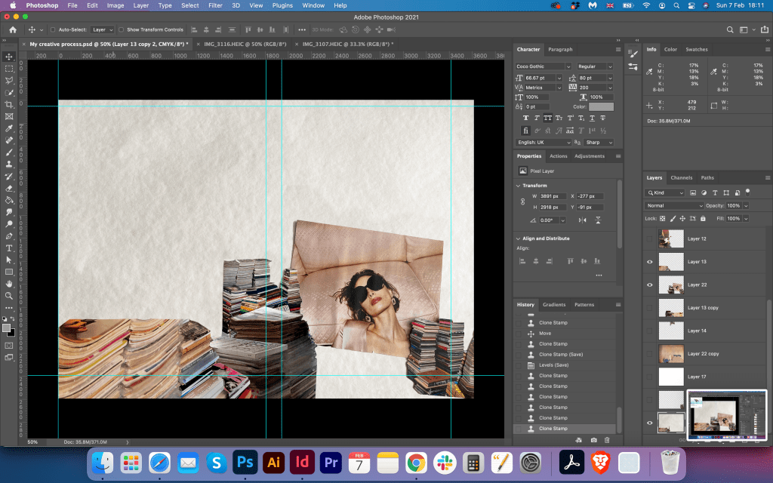Switch to the Channels tab
This screenshot has height=483, width=773.
pos(681,178)
